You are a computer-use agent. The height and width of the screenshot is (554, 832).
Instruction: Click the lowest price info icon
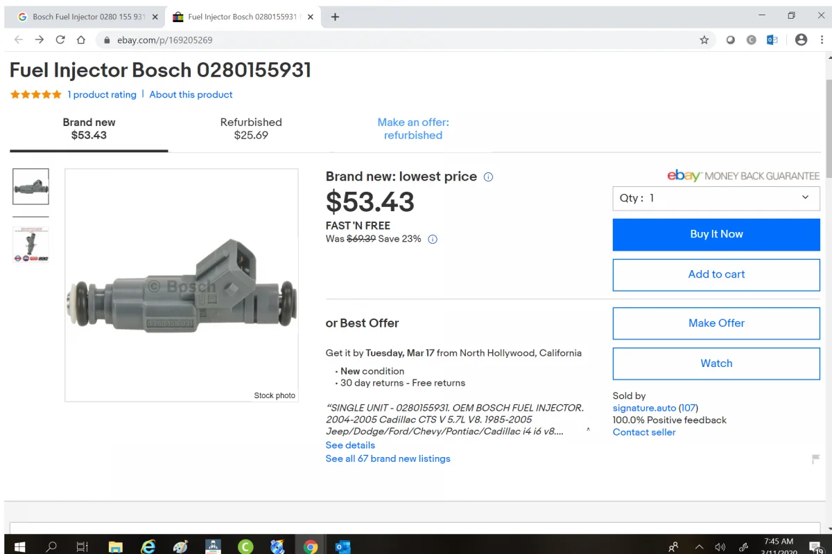point(488,177)
